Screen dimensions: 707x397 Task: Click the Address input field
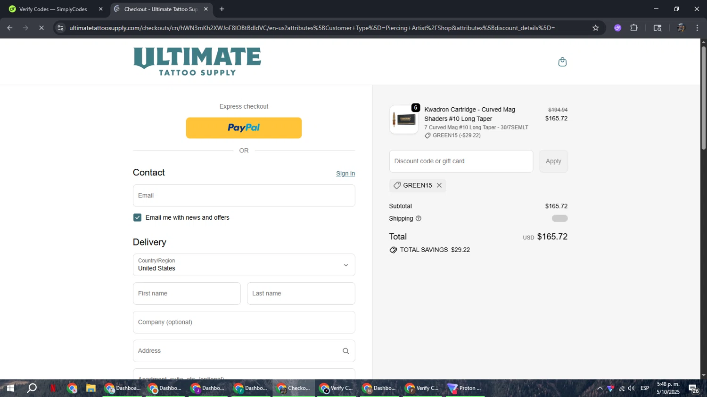pos(244,351)
